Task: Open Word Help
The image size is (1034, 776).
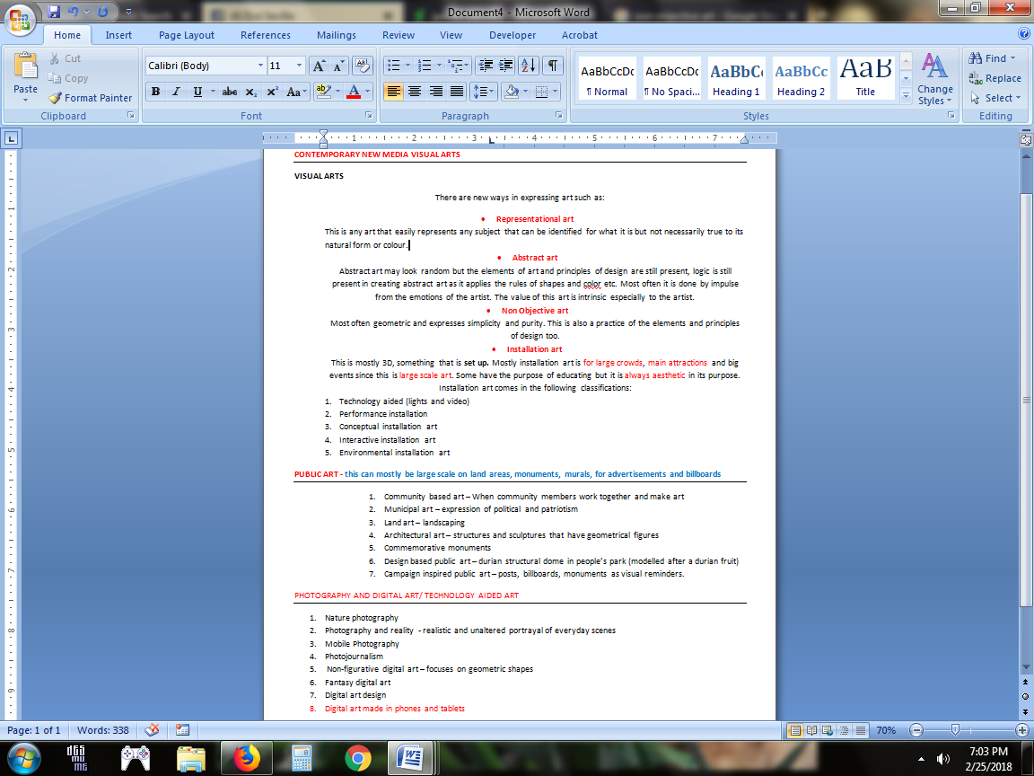Action: 1023,33
